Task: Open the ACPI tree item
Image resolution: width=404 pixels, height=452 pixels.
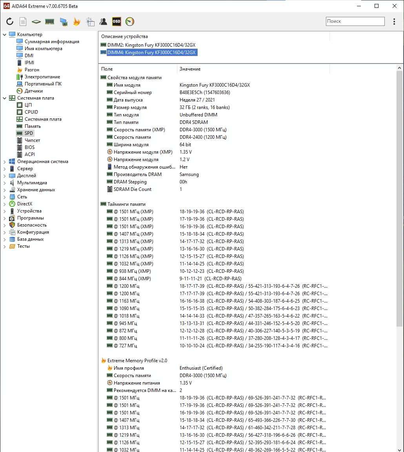Action: (x=30, y=154)
